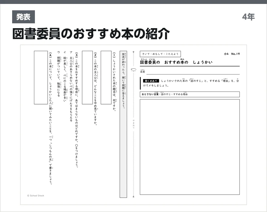
Task: Click the 小4 No.19 worksheet number
Action: [x=232, y=54]
